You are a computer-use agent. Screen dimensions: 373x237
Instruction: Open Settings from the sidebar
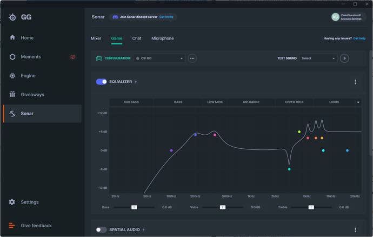click(x=30, y=202)
